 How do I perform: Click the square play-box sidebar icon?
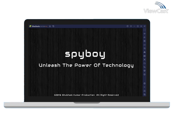point(145,41)
